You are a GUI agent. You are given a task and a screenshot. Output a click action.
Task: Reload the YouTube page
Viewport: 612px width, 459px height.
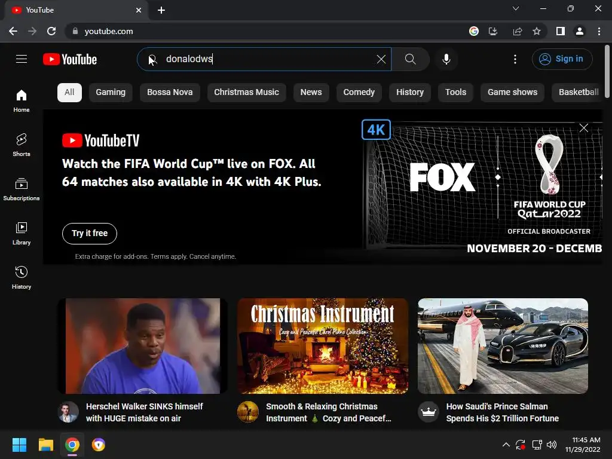click(51, 31)
